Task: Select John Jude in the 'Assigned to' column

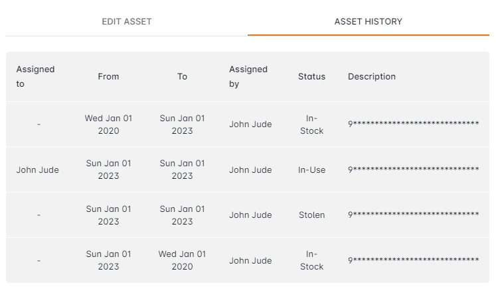Action: [37, 170]
